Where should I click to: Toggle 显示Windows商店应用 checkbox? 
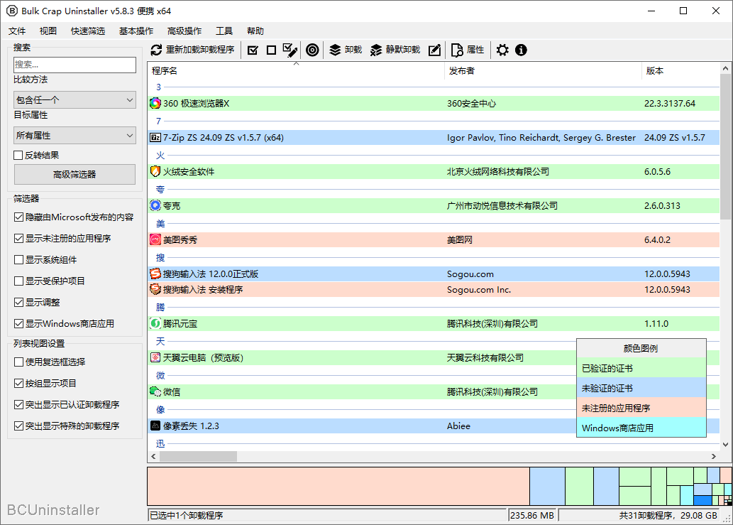click(18, 324)
